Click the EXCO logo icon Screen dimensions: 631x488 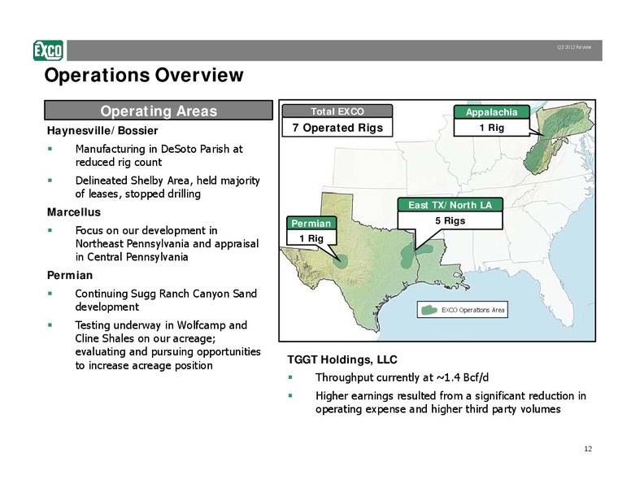point(48,50)
